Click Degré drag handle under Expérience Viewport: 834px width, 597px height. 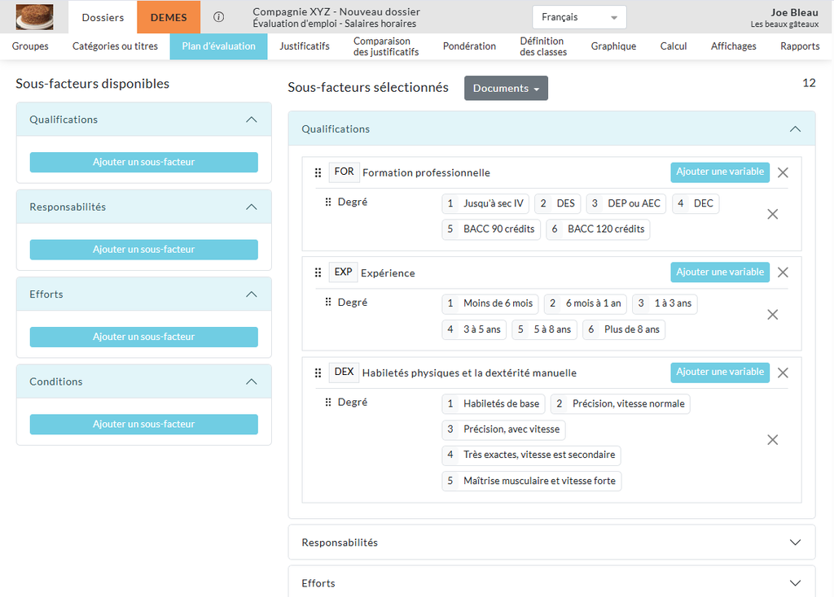click(327, 302)
